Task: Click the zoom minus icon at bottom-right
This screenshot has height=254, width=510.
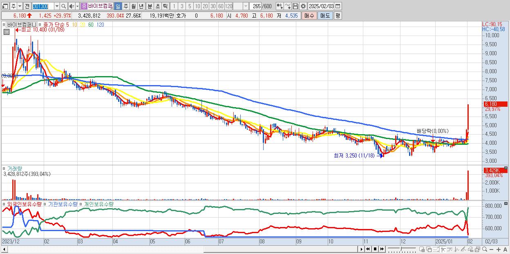Action: (492, 249)
